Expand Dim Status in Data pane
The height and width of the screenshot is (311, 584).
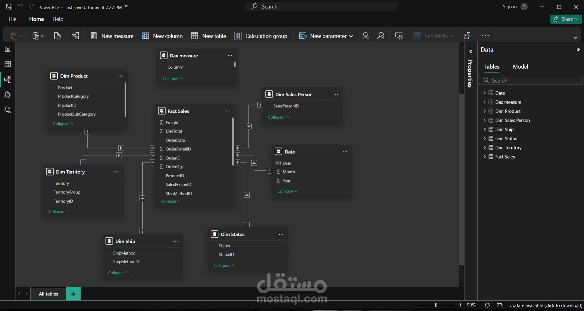(x=485, y=138)
